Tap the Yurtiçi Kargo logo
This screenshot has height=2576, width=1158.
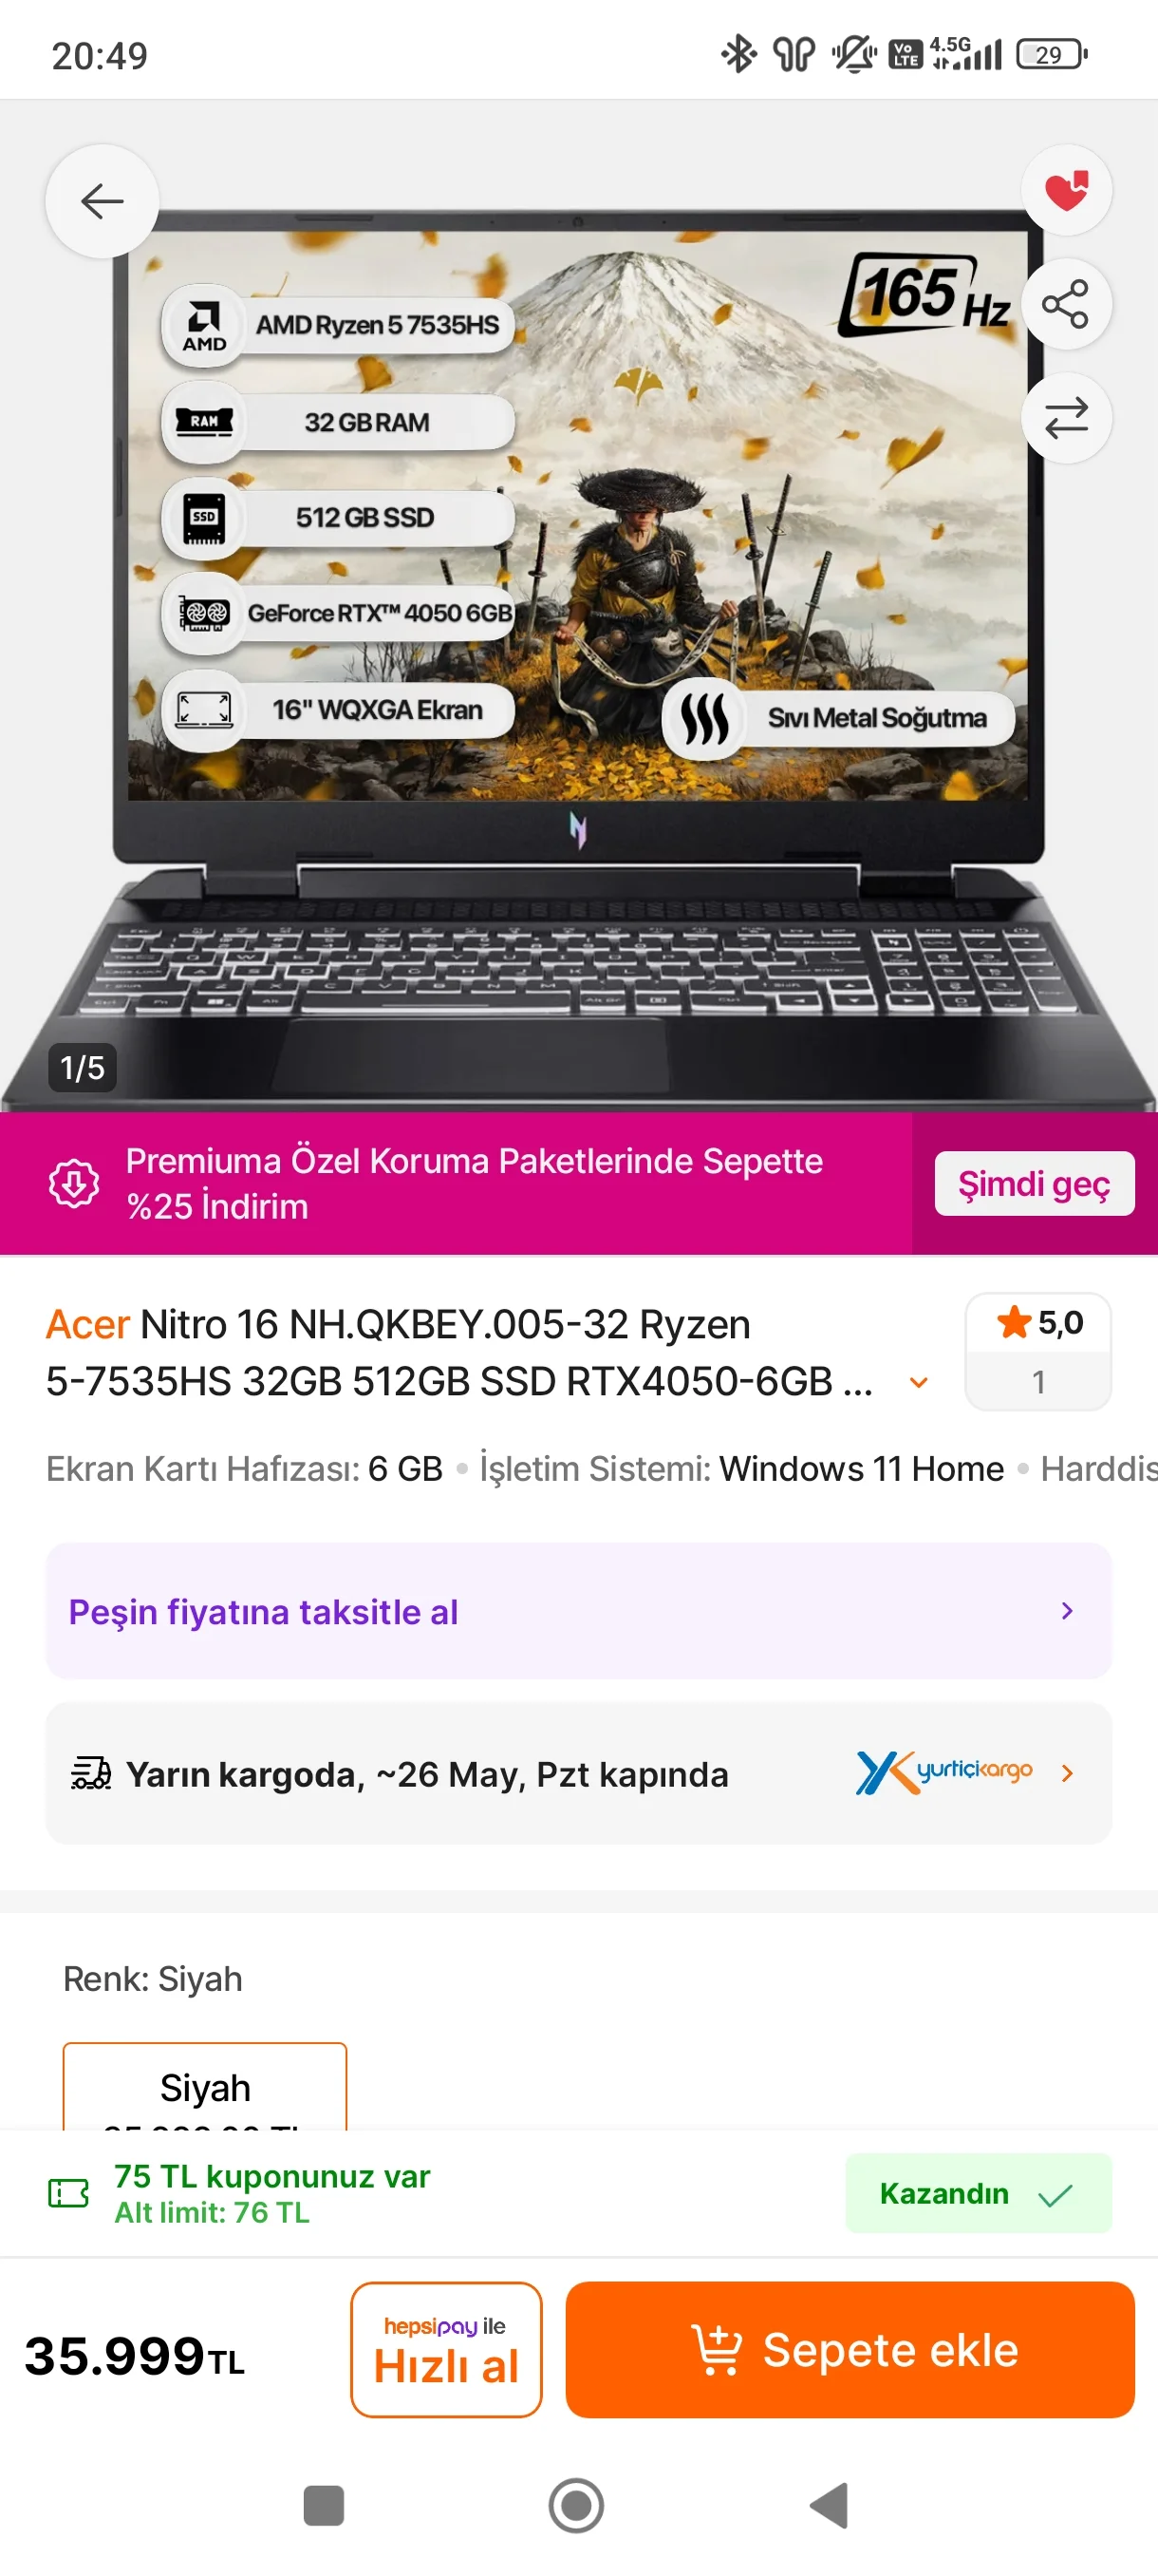[x=944, y=1773]
